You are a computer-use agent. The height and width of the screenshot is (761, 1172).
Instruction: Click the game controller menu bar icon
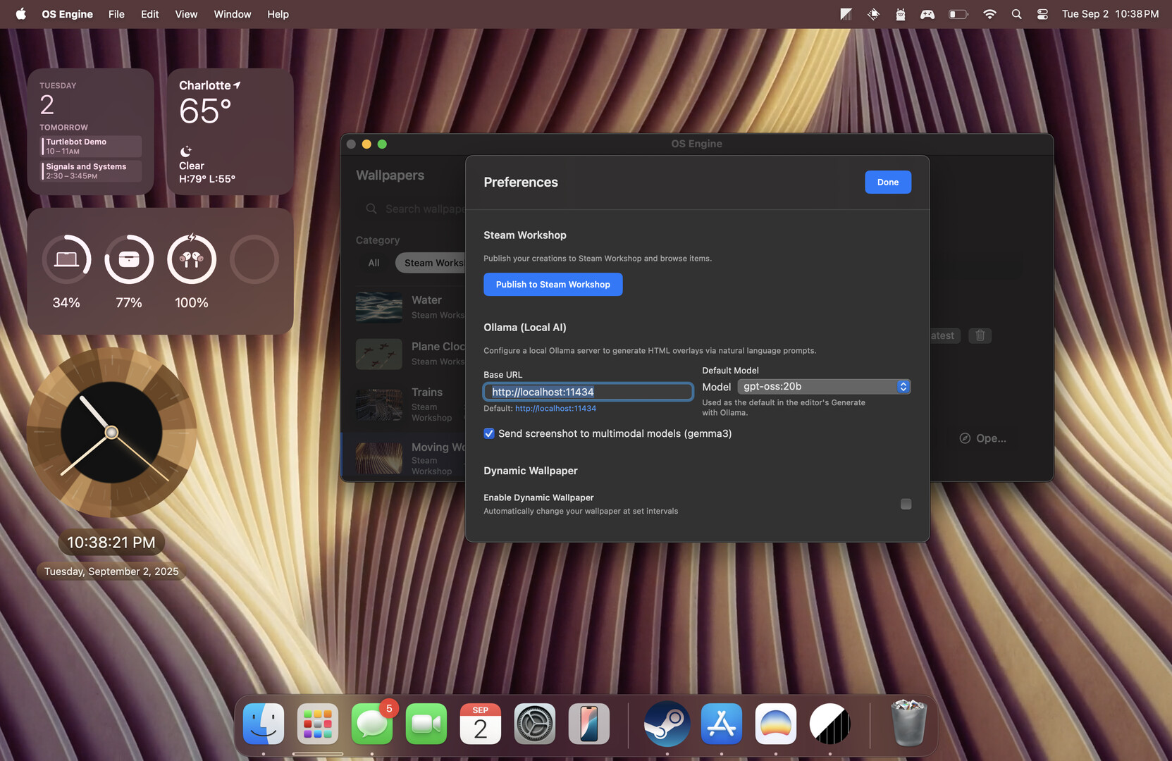tap(927, 13)
